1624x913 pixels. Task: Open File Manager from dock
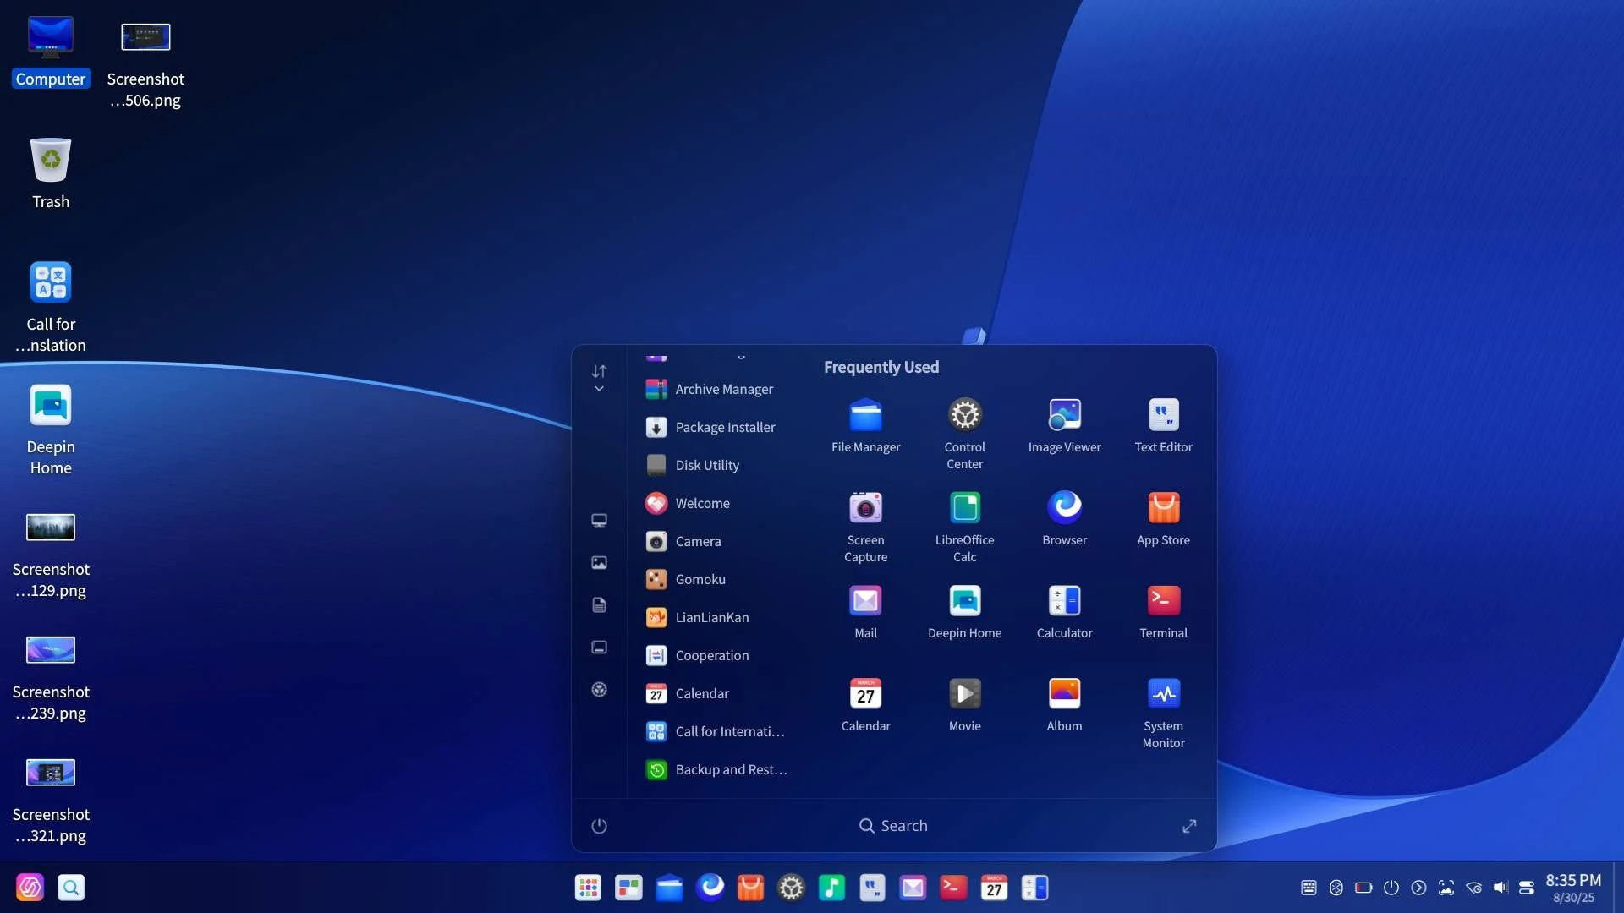point(669,888)
